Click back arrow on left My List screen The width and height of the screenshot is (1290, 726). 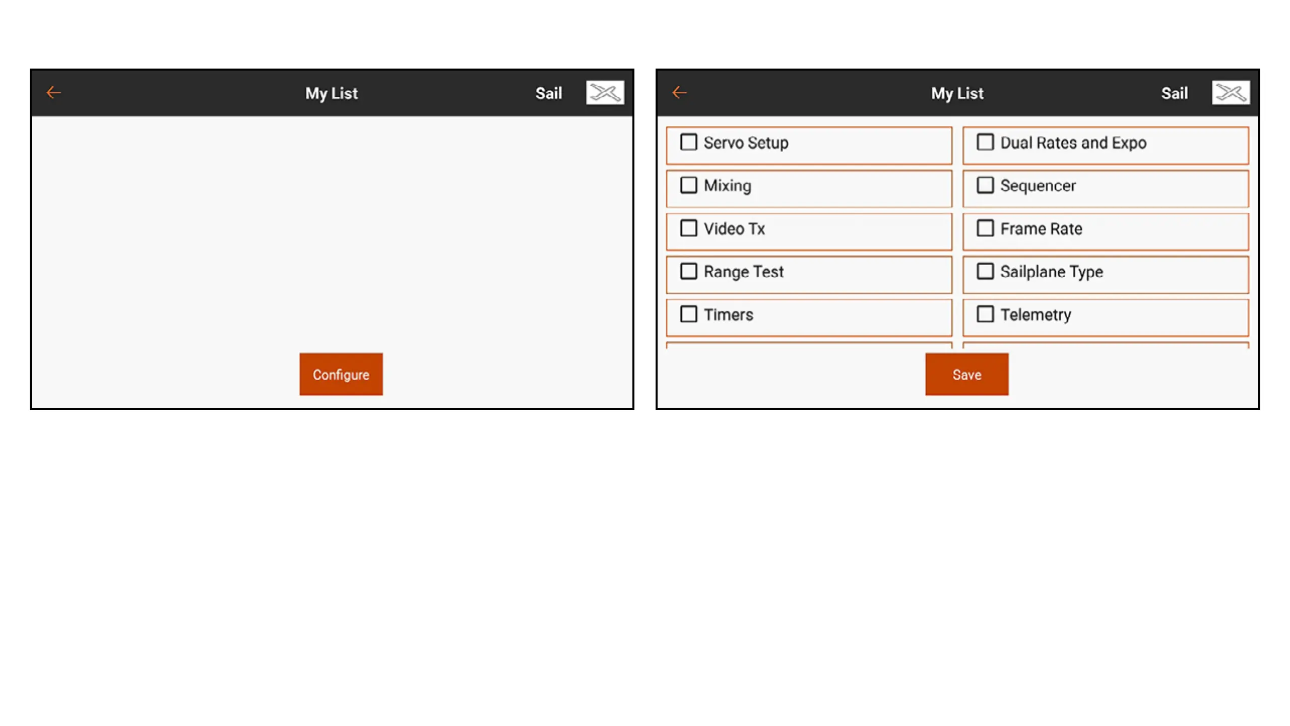(53, 93)
